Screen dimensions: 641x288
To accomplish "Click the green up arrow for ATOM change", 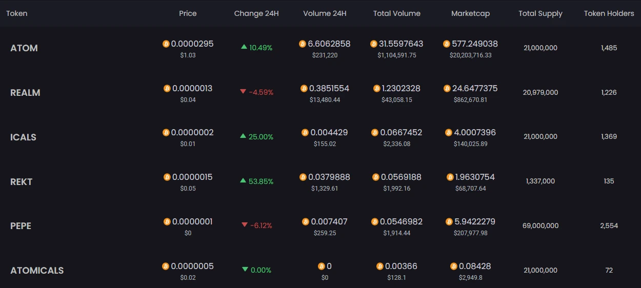I will 244,47.
